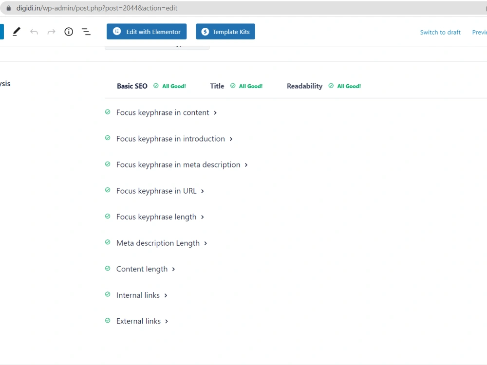The height and width of the screenshot is (365, 487).
Task: Expand Focus keyphrase in introduction chevron
Action: click(x=231, y=139)
